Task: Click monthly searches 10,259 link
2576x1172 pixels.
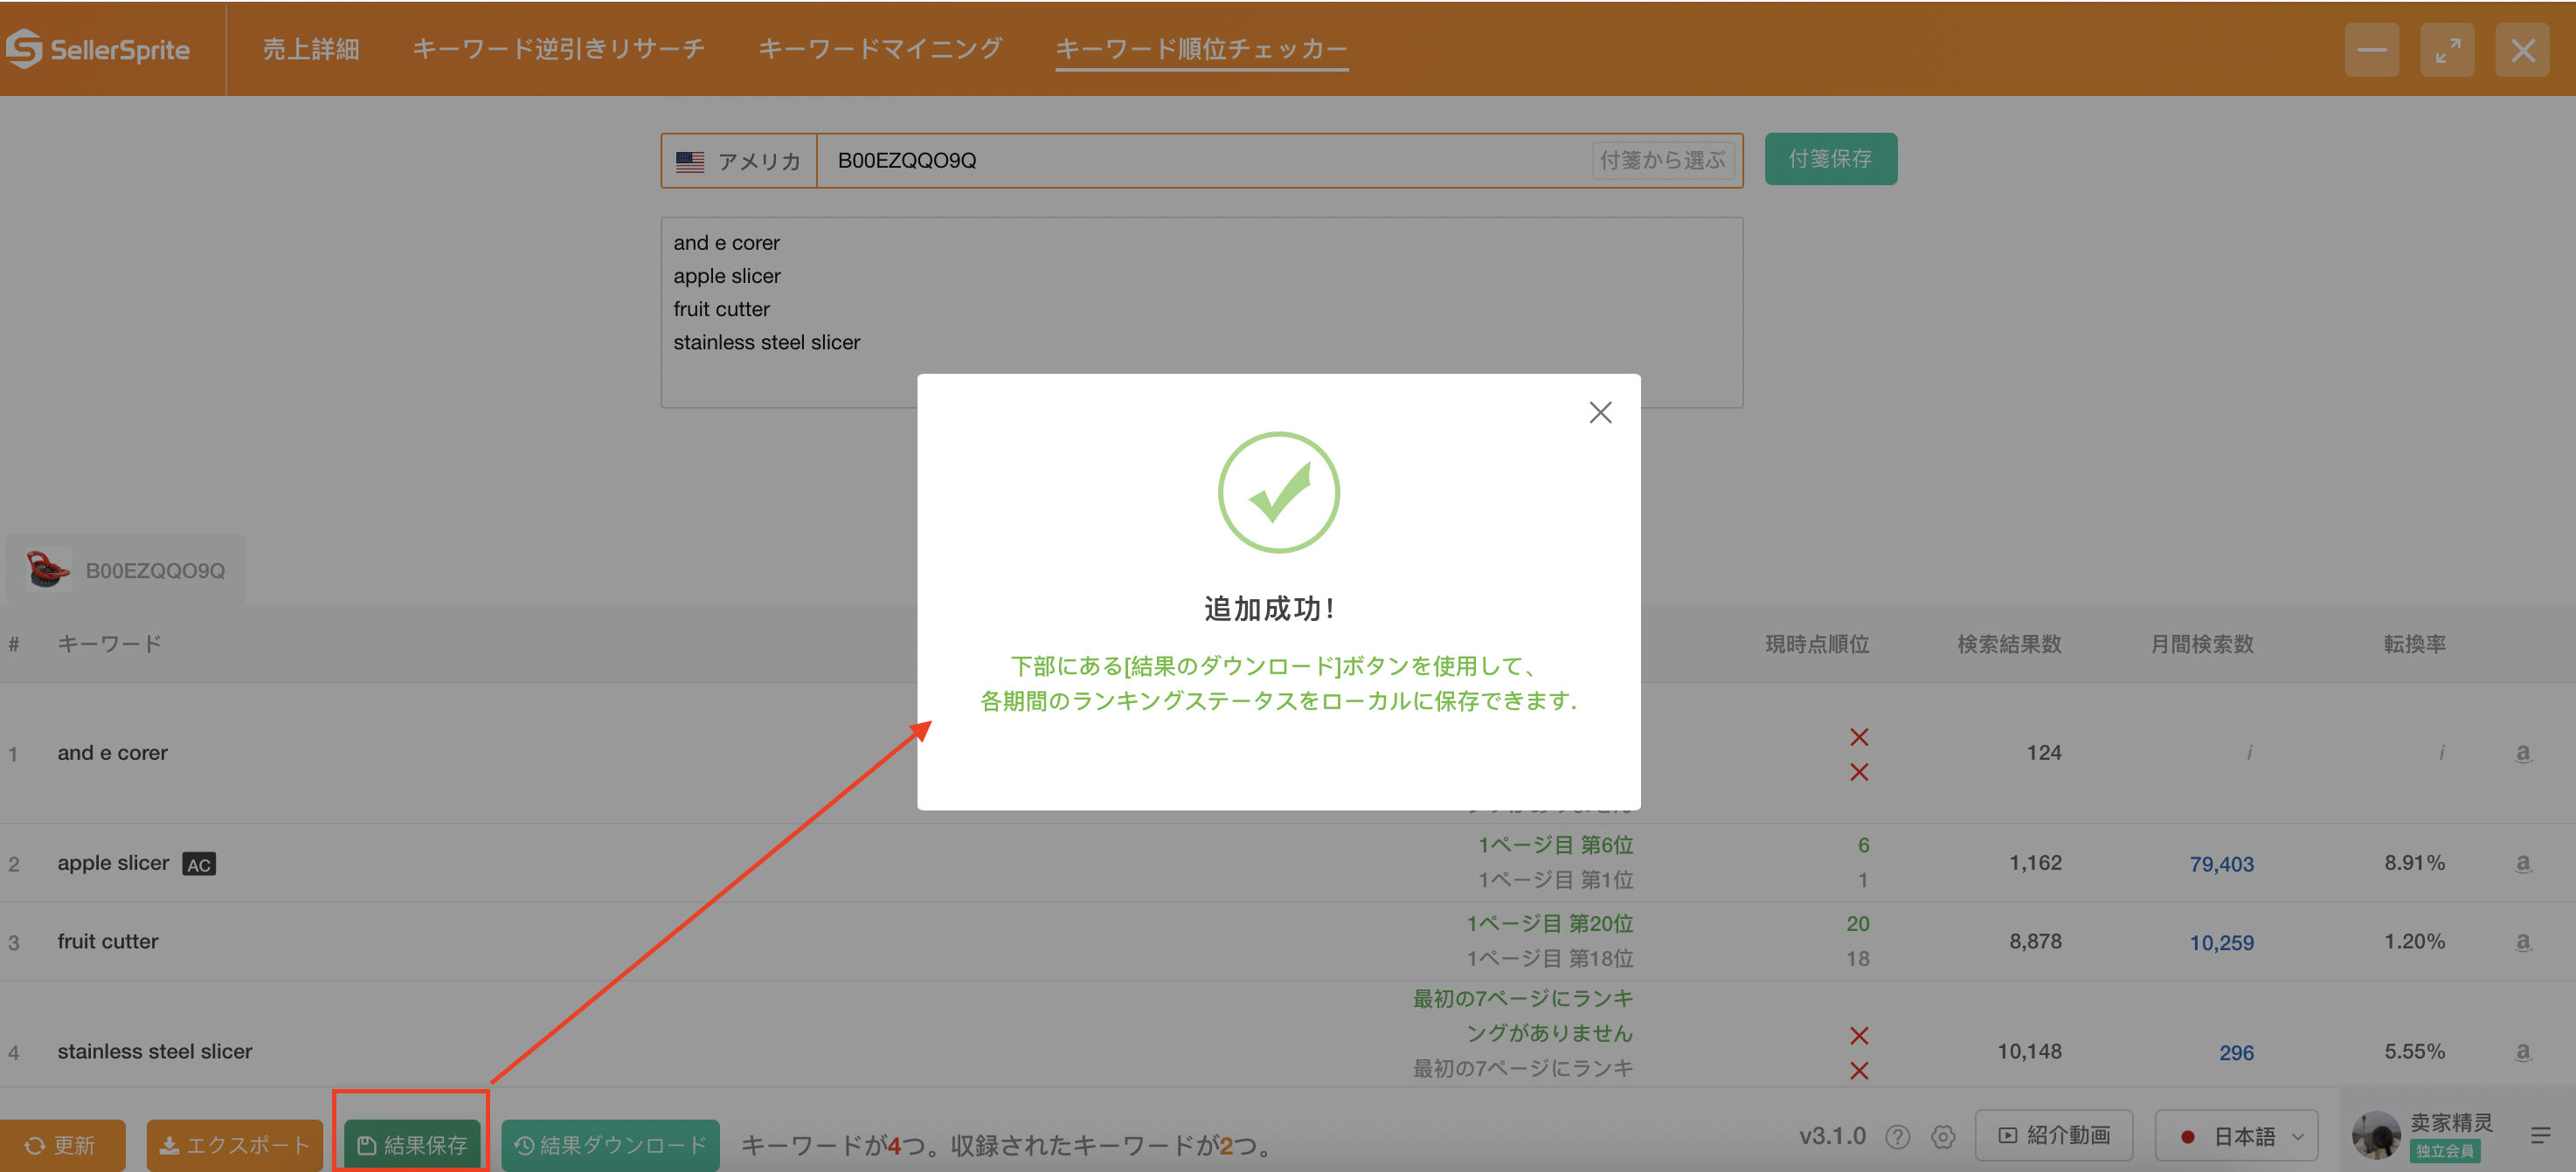Action: [2221, 942]
